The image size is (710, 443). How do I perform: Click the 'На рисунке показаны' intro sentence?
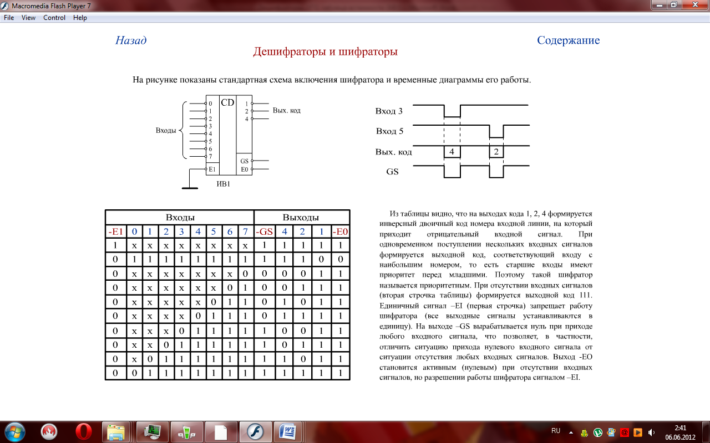pyautogui.click(x=332, y=80)
